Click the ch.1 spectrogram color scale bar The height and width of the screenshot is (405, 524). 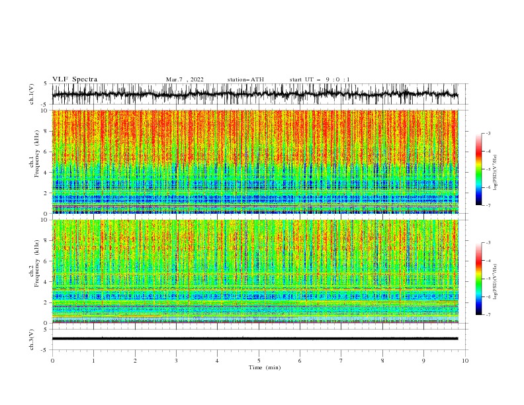click(478, 169)
